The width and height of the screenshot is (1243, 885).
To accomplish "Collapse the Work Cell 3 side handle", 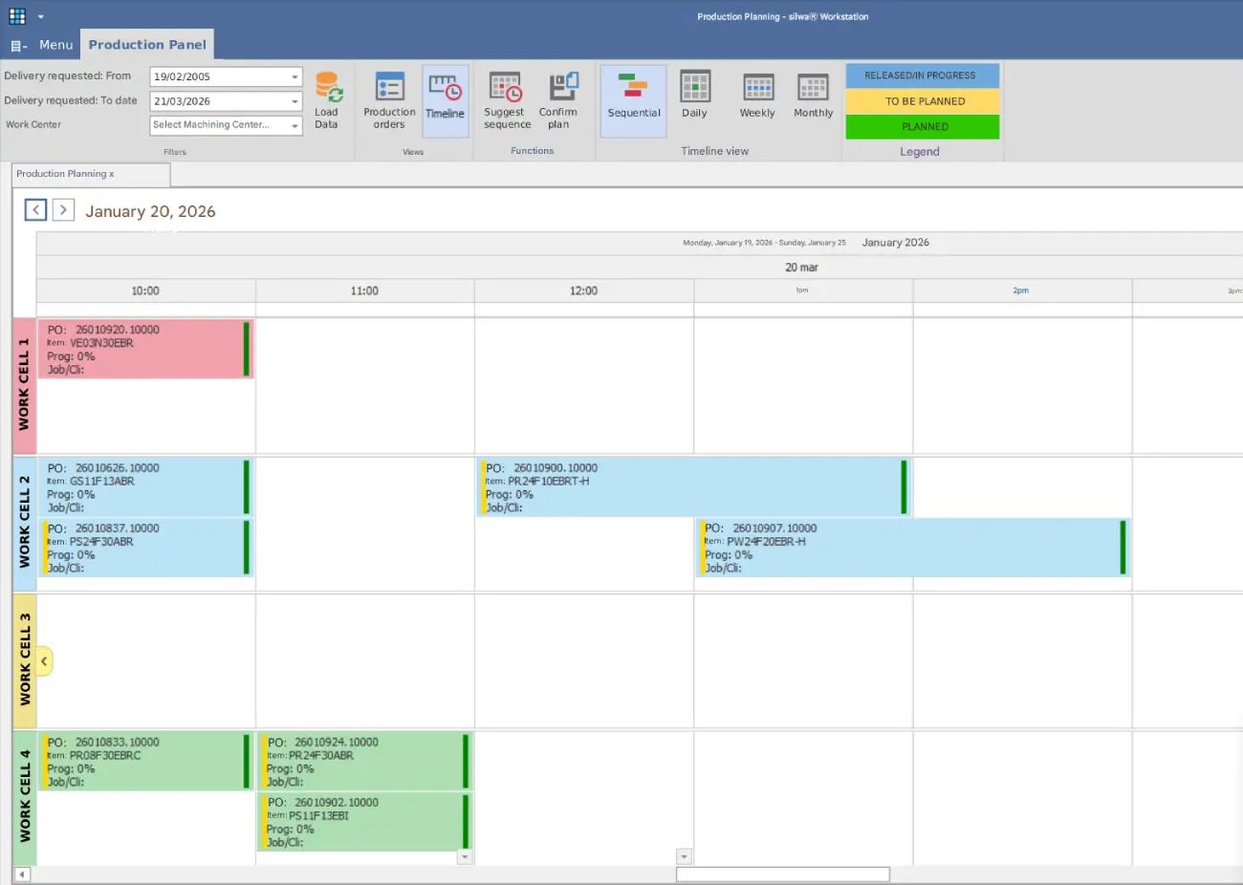I will [43, 660].
